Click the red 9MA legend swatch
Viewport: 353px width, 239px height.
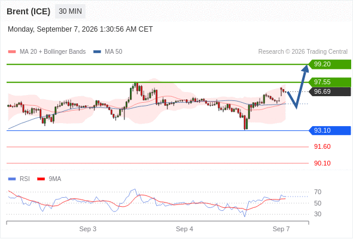tap(41, 179)
